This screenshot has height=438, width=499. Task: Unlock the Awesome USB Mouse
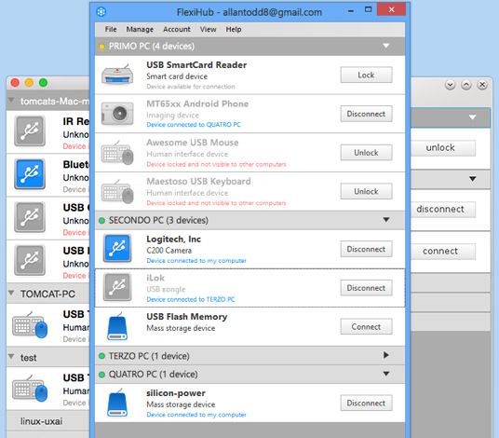pos(366,153)
